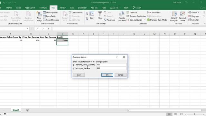Click OK in Scenario Values dialog
The height and width of the screenshot is (116, 206).
tap(107, 75)
